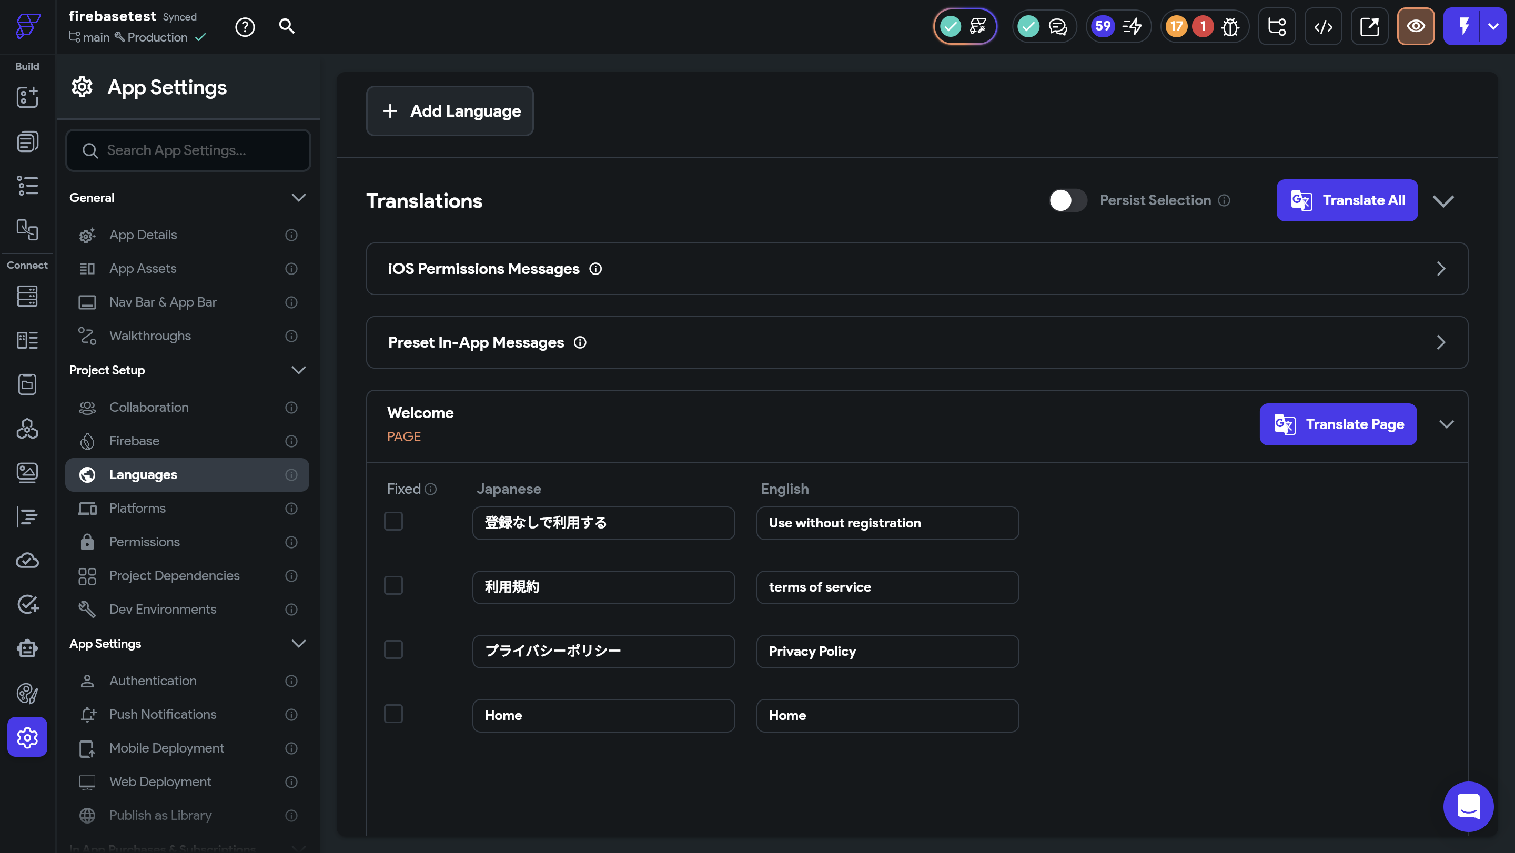
Task: Select Authentication in the sidebar
Action: point(153,681)
